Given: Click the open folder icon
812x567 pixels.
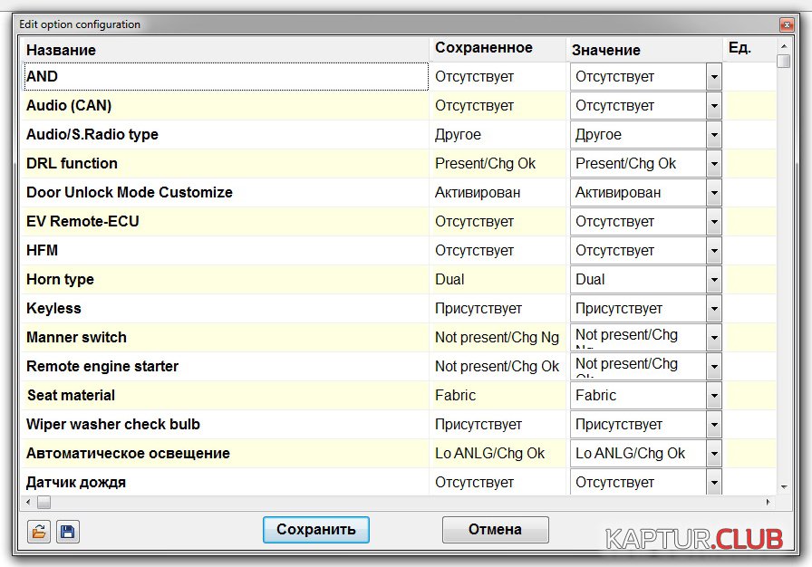Looking at the screenshot, I should [x=38, y=531].
